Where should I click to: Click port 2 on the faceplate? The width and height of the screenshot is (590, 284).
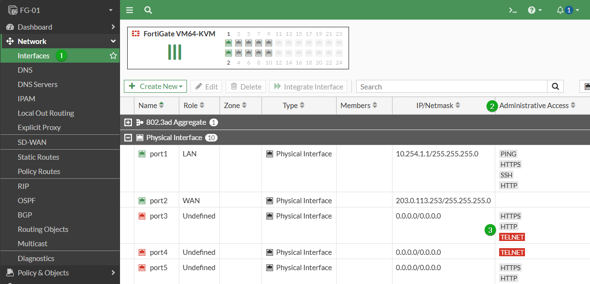click(x=229, y=53)
